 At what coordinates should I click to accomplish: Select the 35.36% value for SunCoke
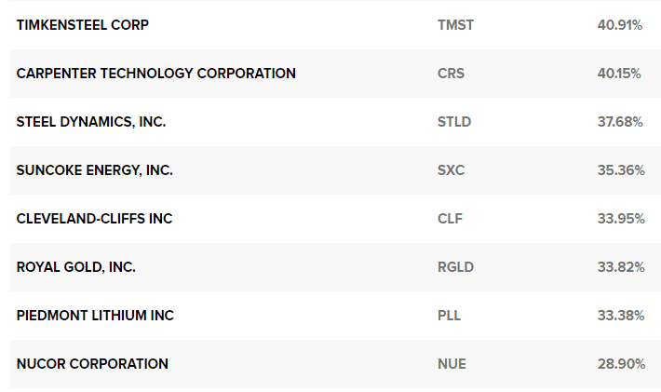(620, 170)
